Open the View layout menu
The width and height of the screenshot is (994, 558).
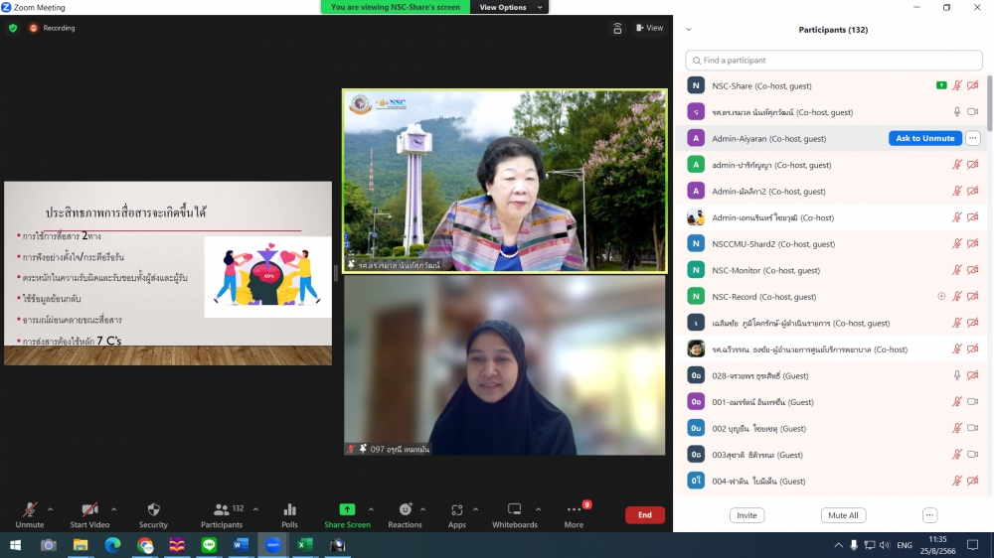[650, 28]
